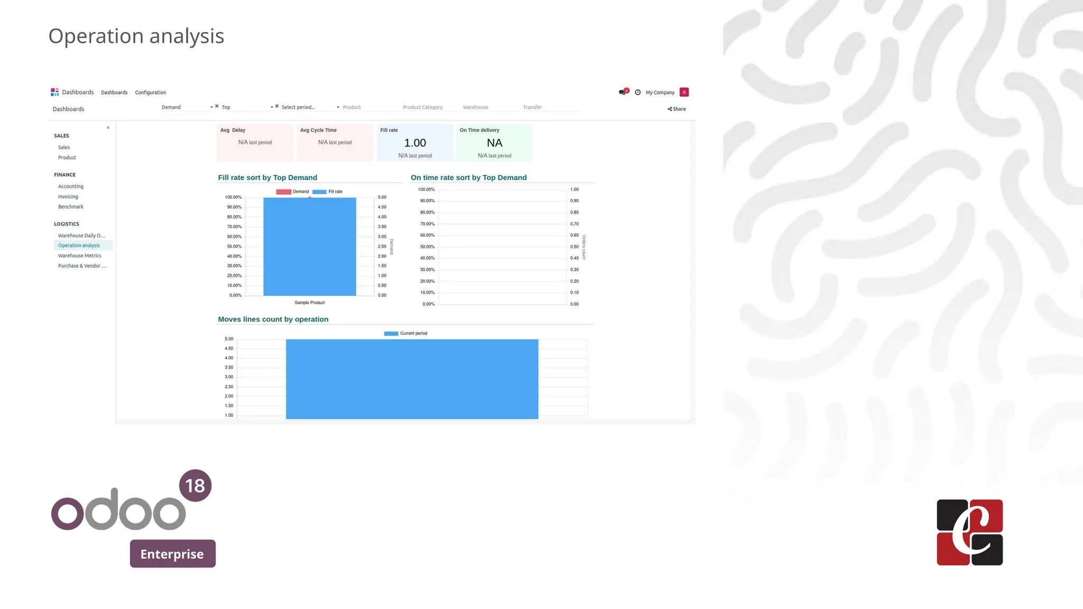Click the Warehouse filter field
The width and height of the screenshot is (1083, 609).
coord(490,107)
